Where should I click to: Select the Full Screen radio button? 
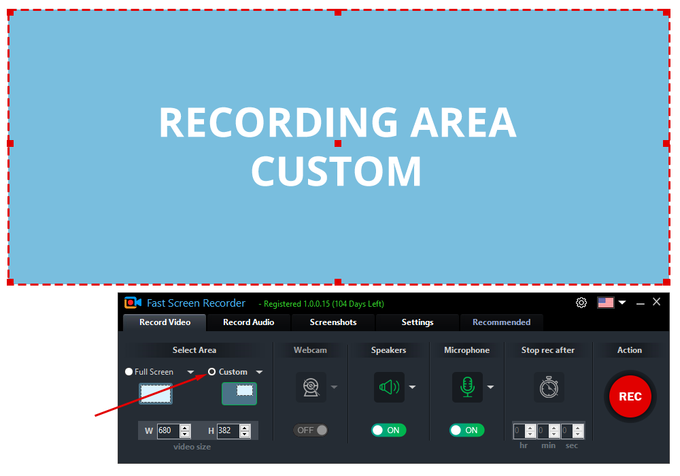coord(129,371)
